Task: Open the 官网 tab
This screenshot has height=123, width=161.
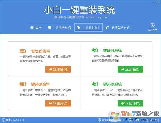Action: click(36, 27)
